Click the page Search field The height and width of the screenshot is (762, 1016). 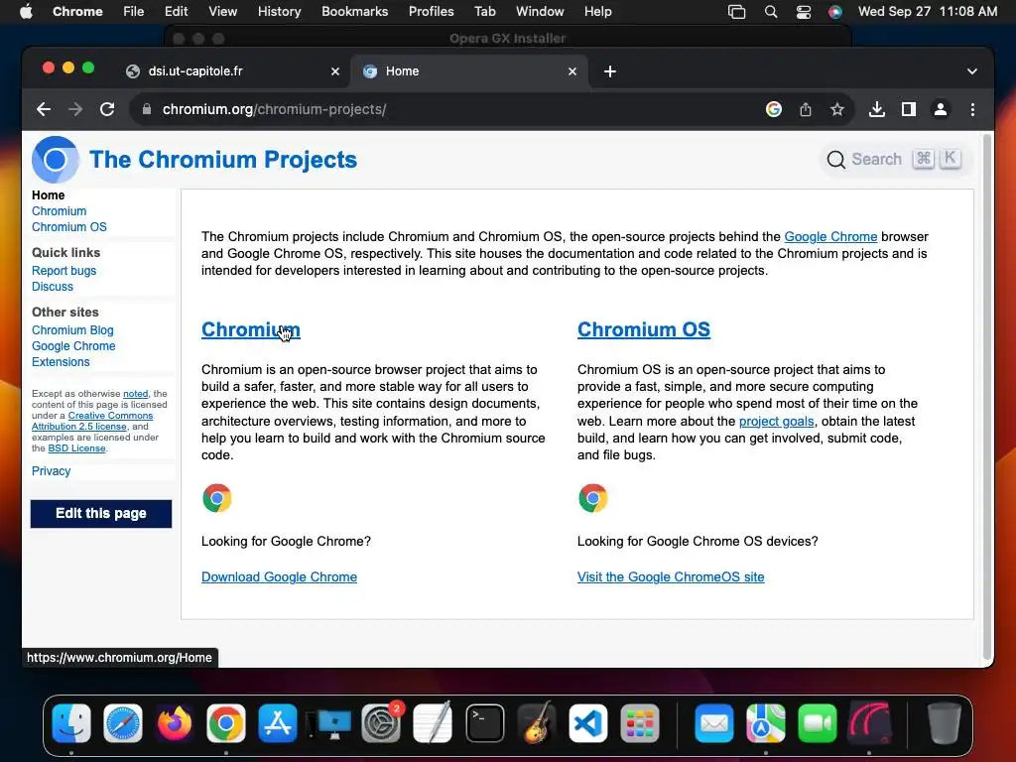point(895,160)
